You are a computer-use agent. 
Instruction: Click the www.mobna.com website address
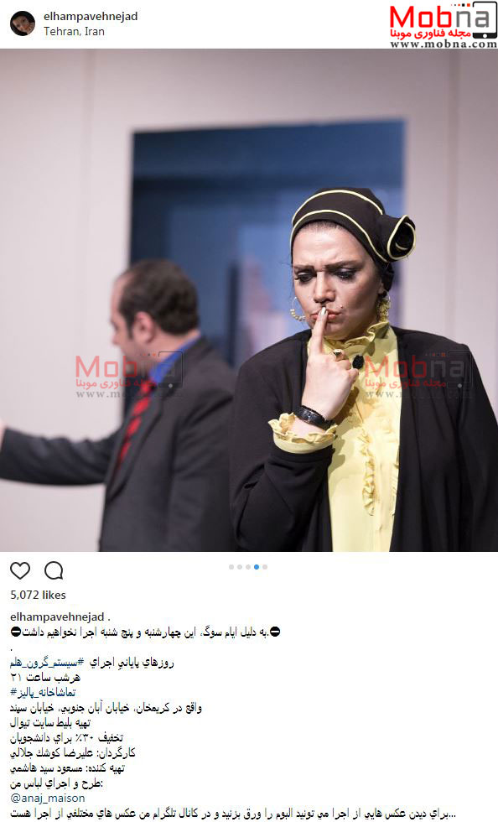point(444,44)
